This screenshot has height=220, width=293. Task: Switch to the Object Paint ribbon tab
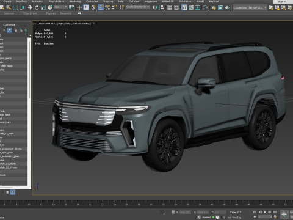click(x=31, y=13)
